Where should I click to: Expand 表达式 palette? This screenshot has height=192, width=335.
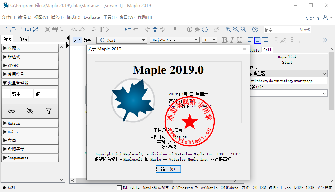(x=30, y=57)
